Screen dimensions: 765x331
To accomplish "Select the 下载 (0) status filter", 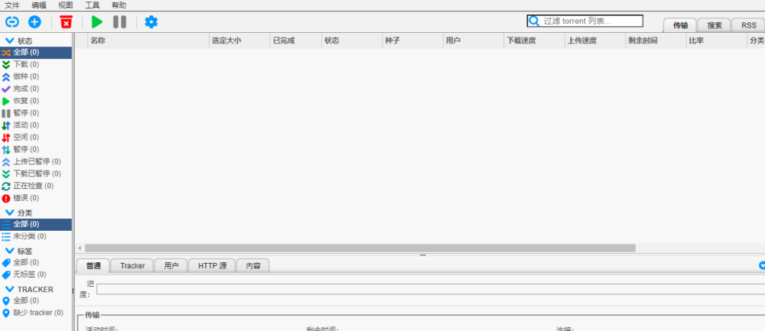I will tap(25, 64).
